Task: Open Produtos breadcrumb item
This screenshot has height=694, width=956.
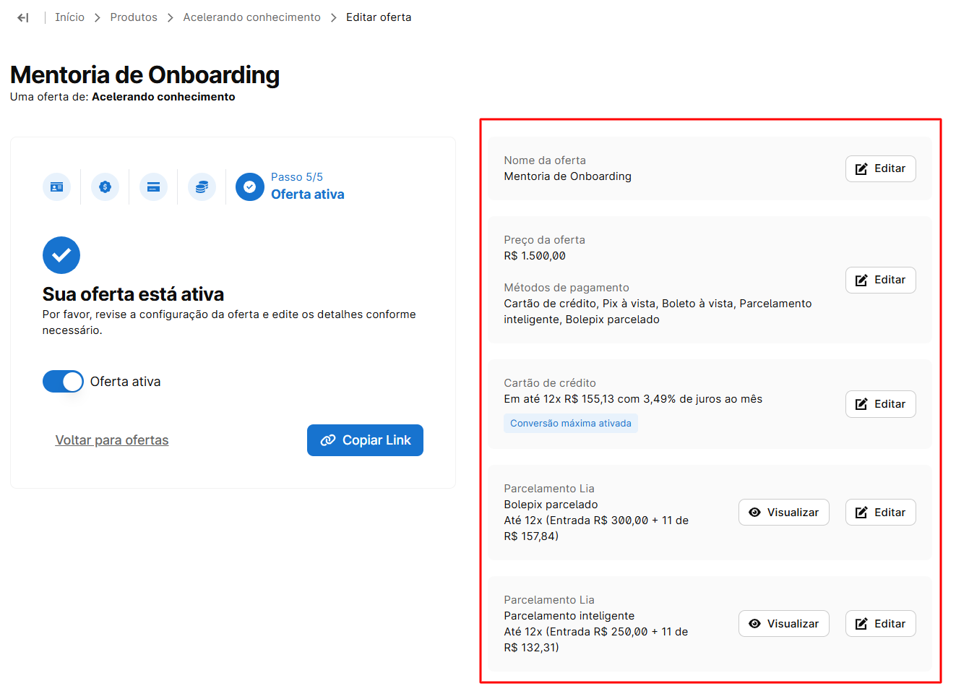Action: click(x=134, y=17)
